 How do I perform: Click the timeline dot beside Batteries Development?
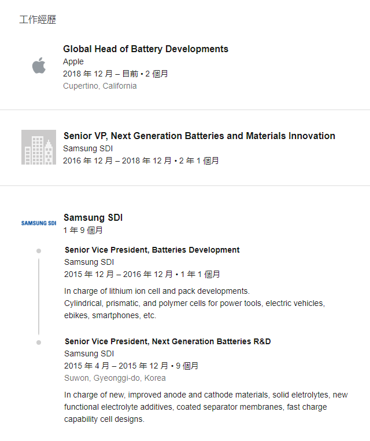pos(39,251)
